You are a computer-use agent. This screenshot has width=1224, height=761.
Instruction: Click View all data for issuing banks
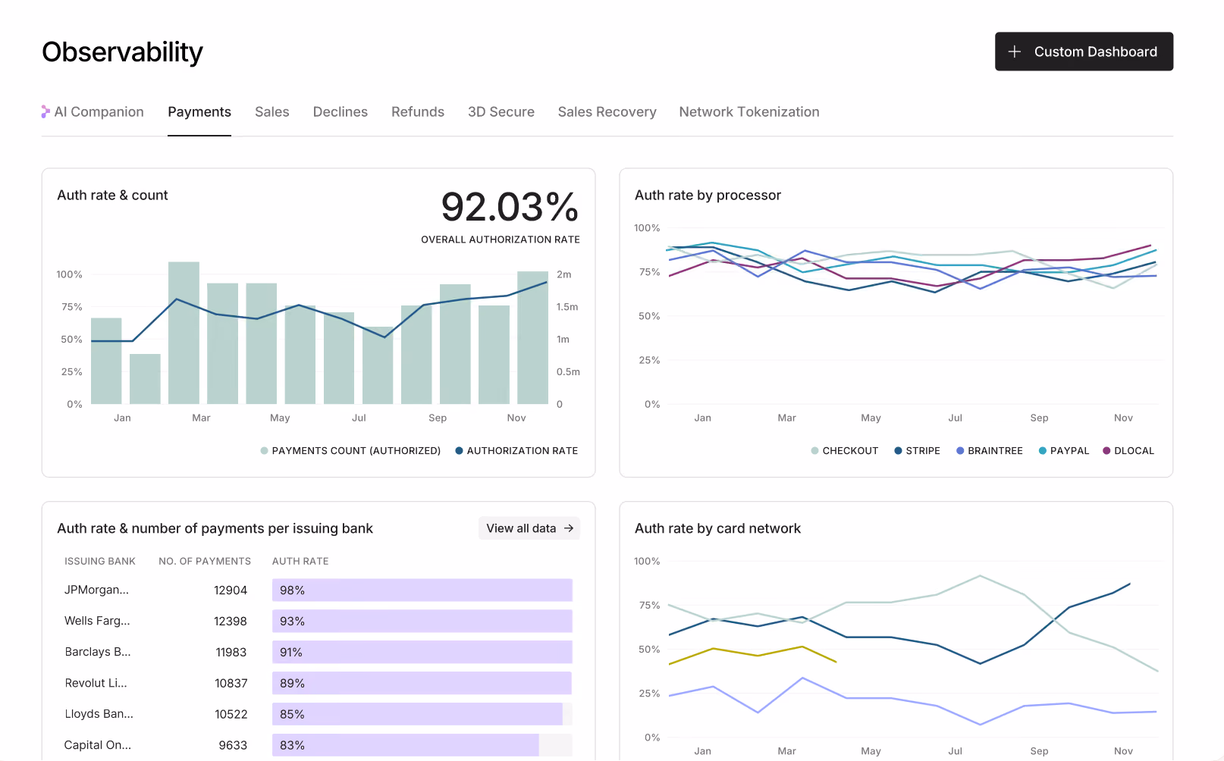click(x=529, y=528)
